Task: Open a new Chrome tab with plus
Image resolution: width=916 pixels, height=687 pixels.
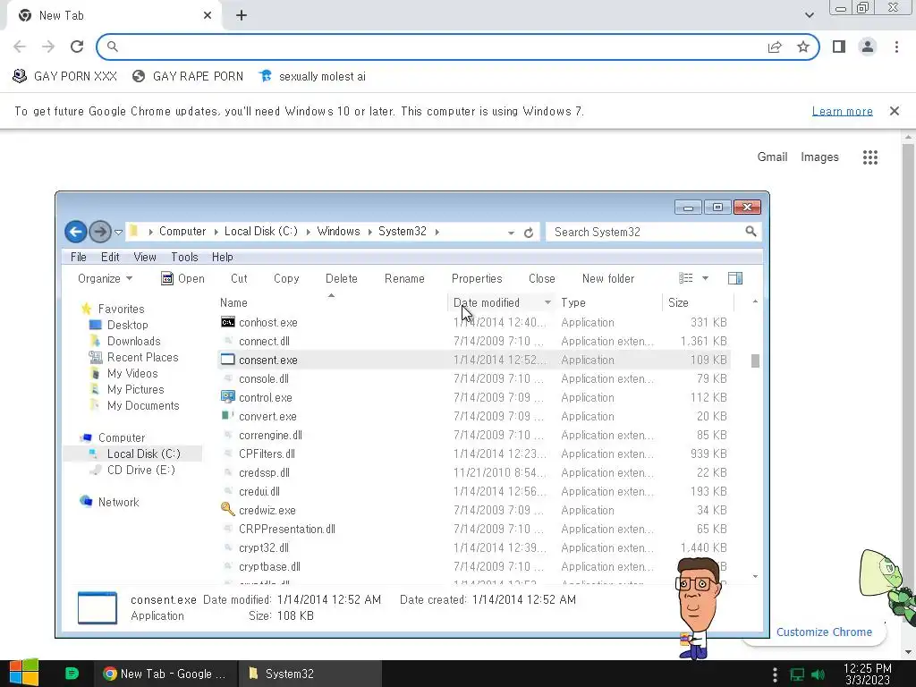Action: pyautogui.click(x=242, y=16)
